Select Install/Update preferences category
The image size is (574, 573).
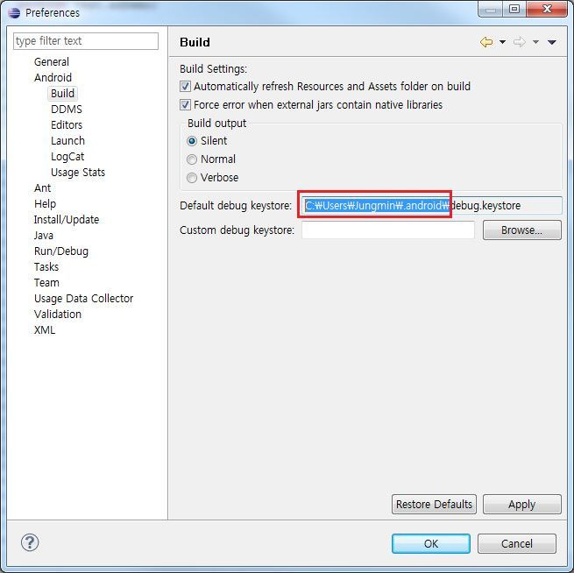click(x=67, y=220)
